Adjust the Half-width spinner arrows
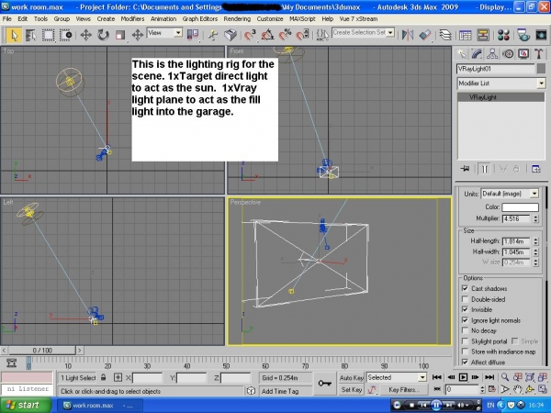Viewport: 551px width, 413px height. 535,251
